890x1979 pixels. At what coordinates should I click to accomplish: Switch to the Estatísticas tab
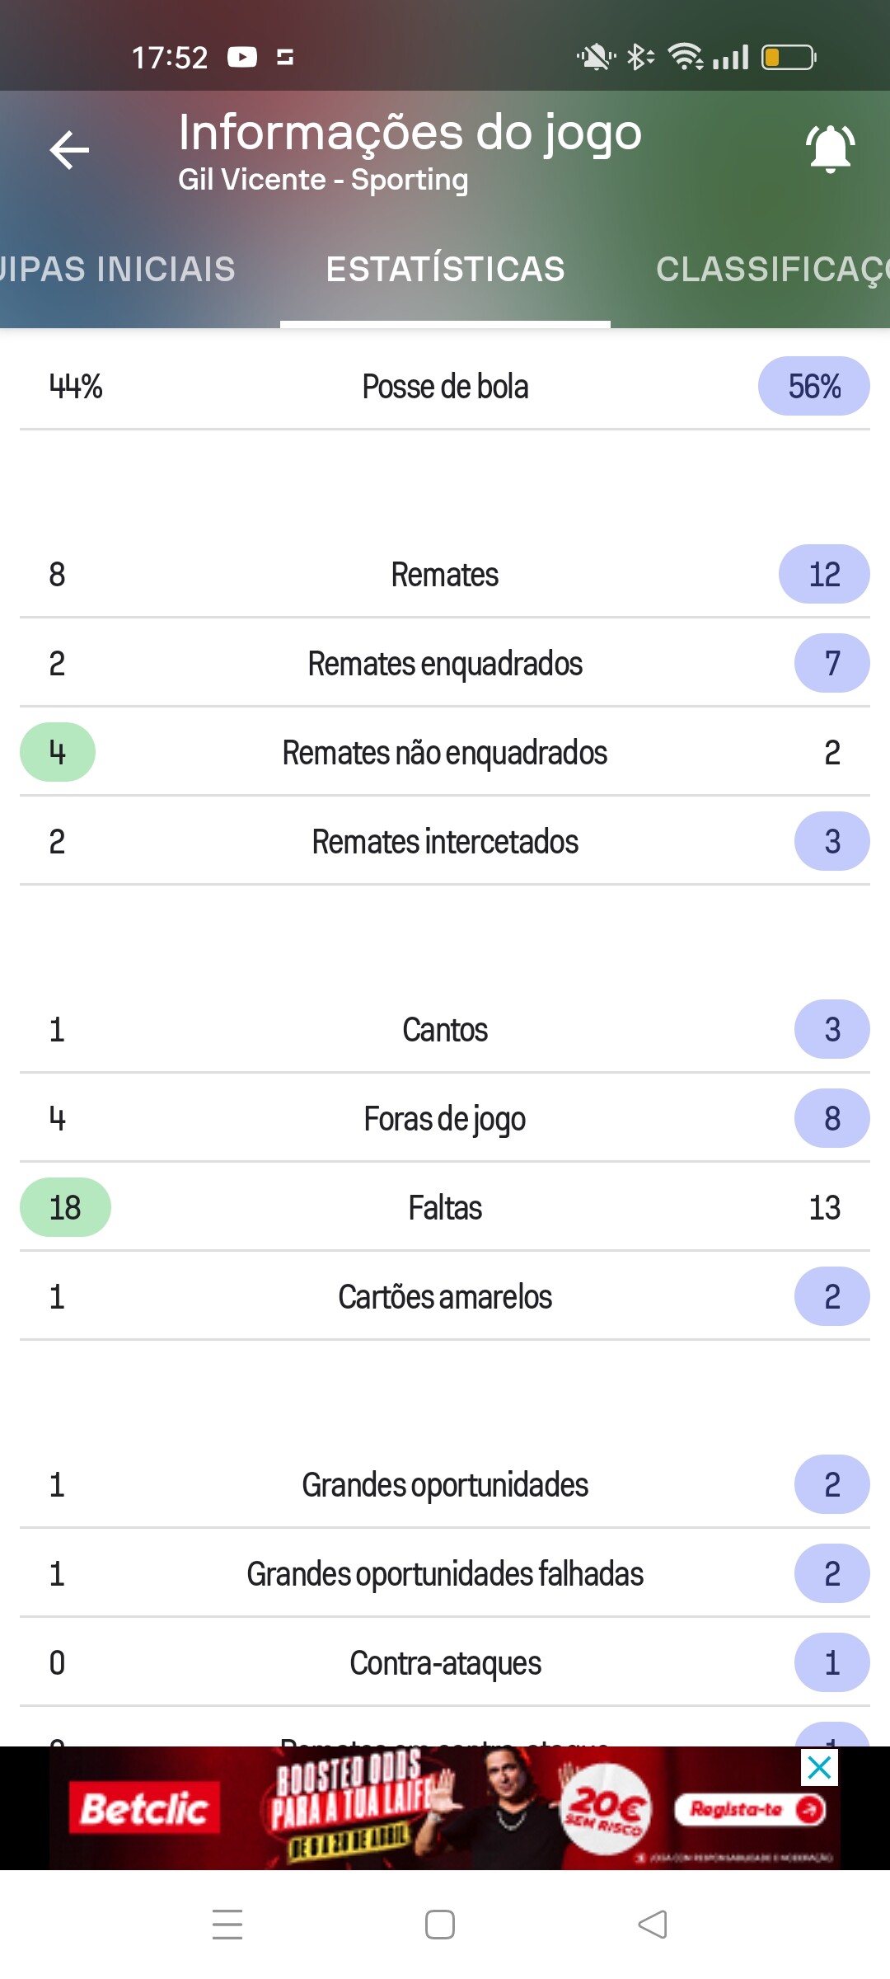pyautogui.click(x=445, y=270)
